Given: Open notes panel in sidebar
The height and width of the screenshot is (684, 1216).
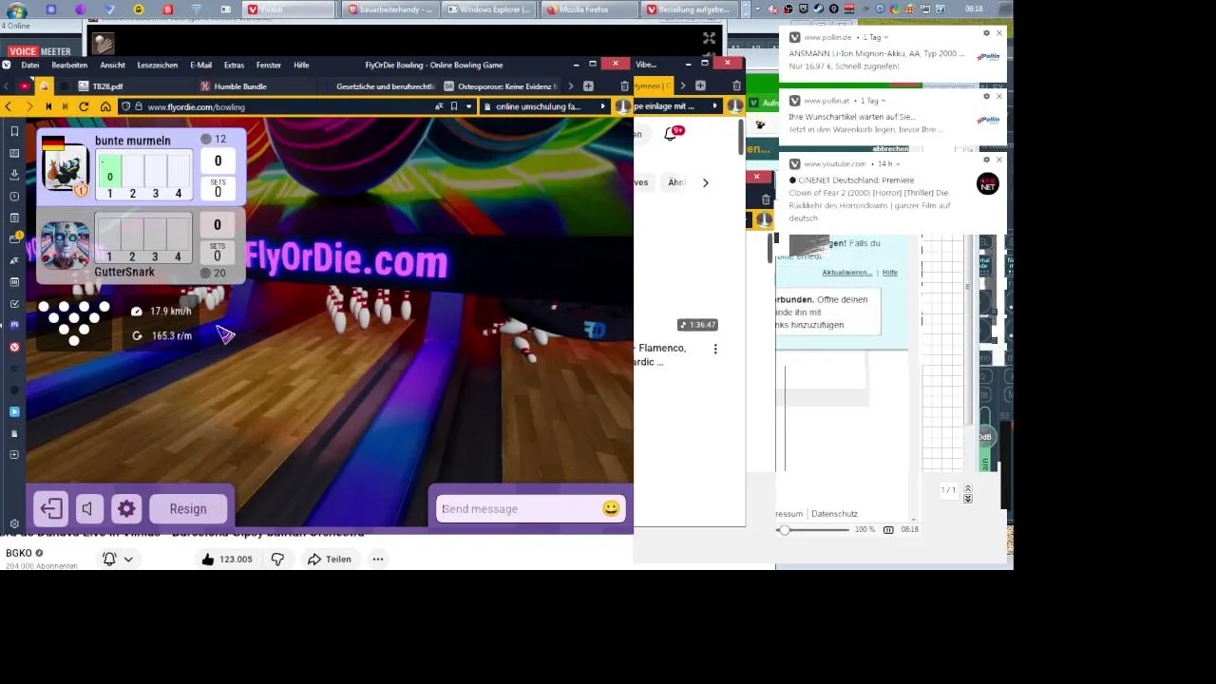Looking at the screenshot, I should pyautogui.click(x=14, y=218).
